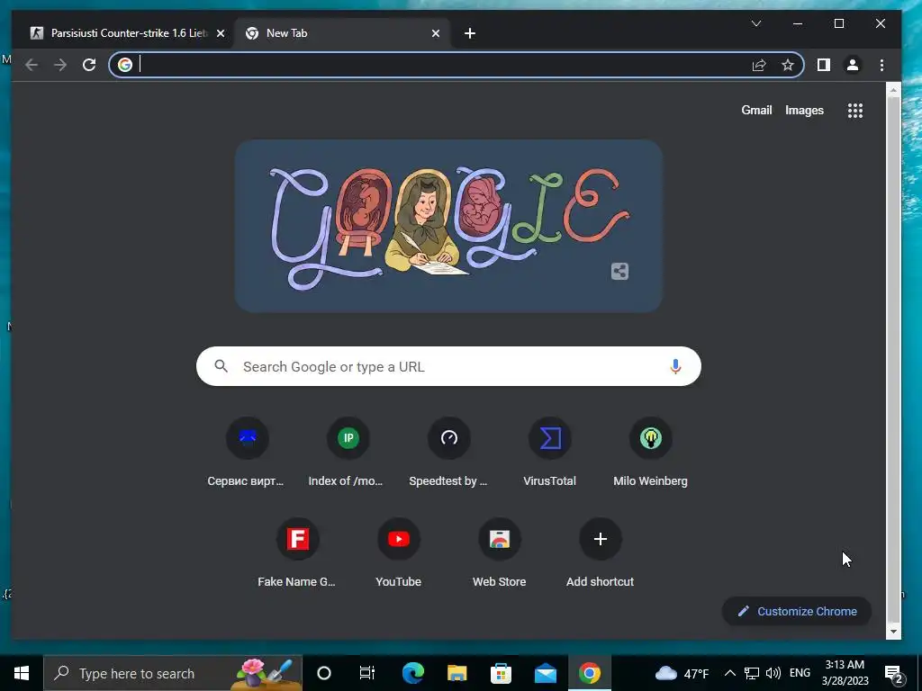Reload the page with the refresh icon
922x691 pixels.
(89, 65)
